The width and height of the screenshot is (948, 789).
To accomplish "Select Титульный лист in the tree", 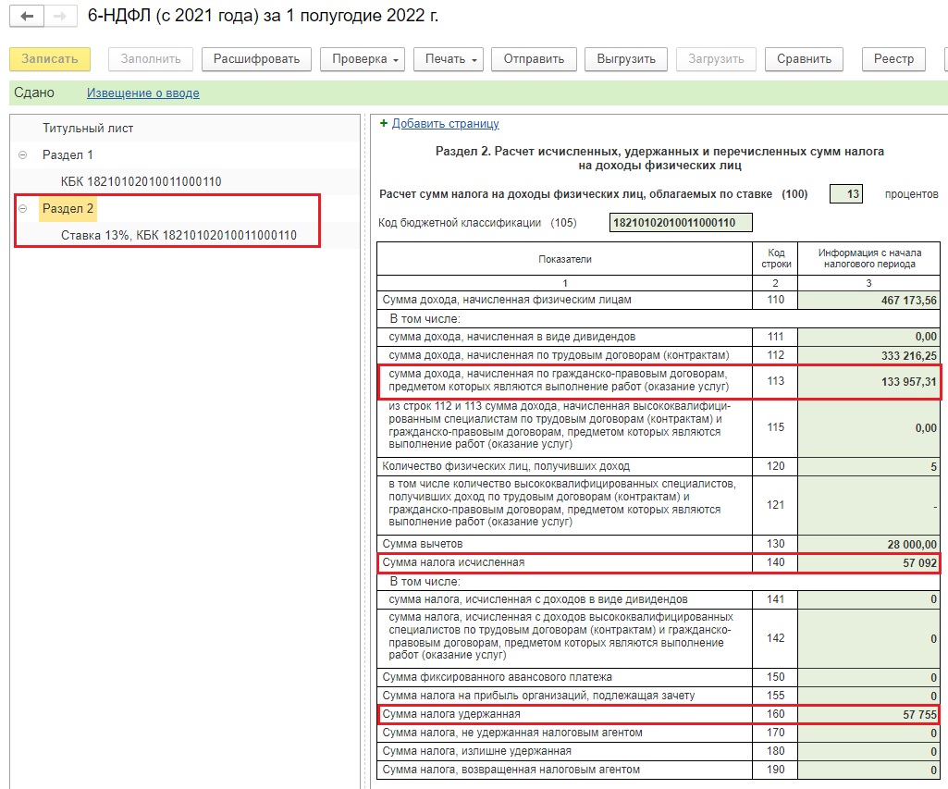I will (x=88, y=129).
